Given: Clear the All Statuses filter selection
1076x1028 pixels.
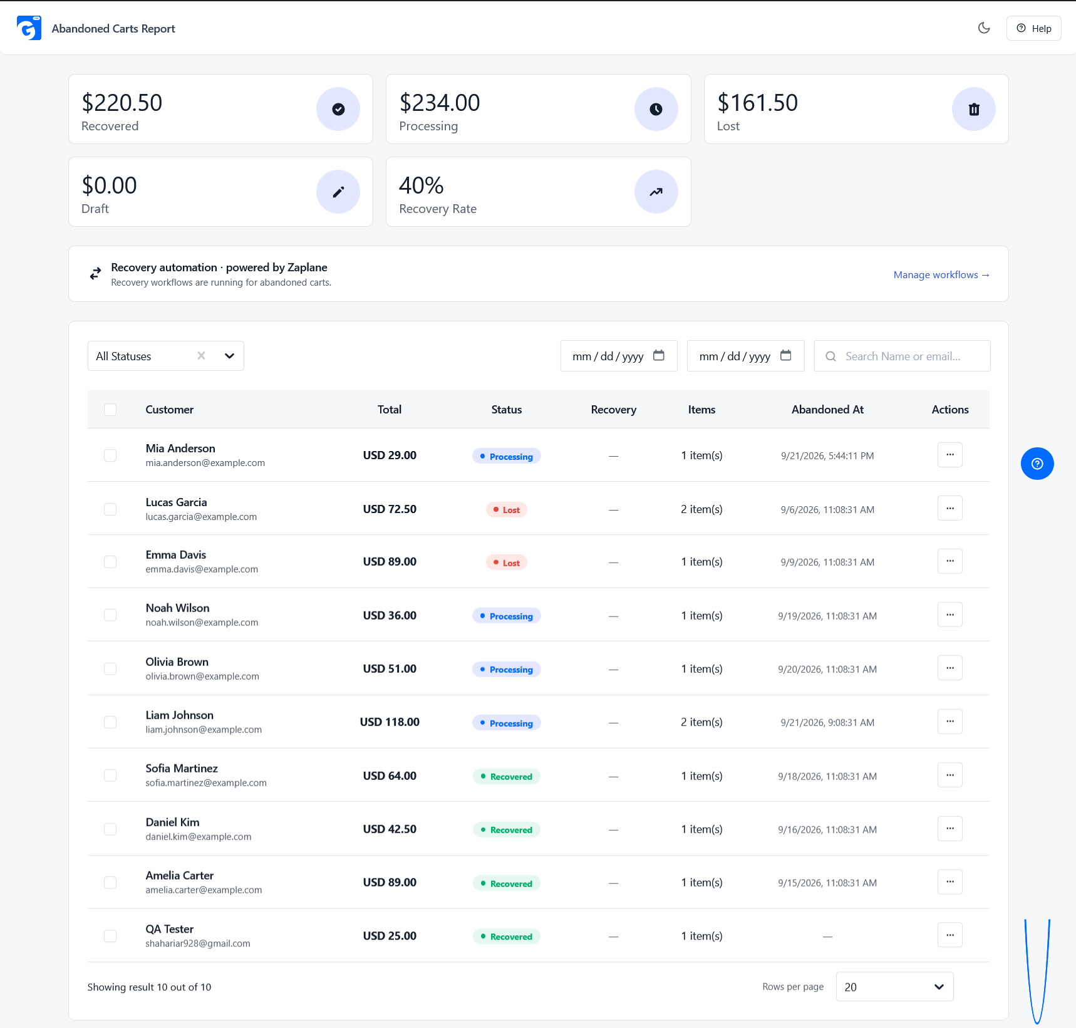Looking at the screenshot, I should point(201,356).
